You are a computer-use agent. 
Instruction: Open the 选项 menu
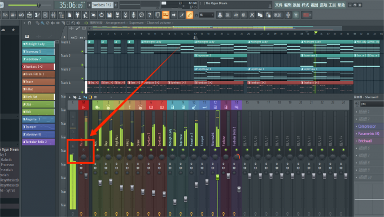(323, 5)
